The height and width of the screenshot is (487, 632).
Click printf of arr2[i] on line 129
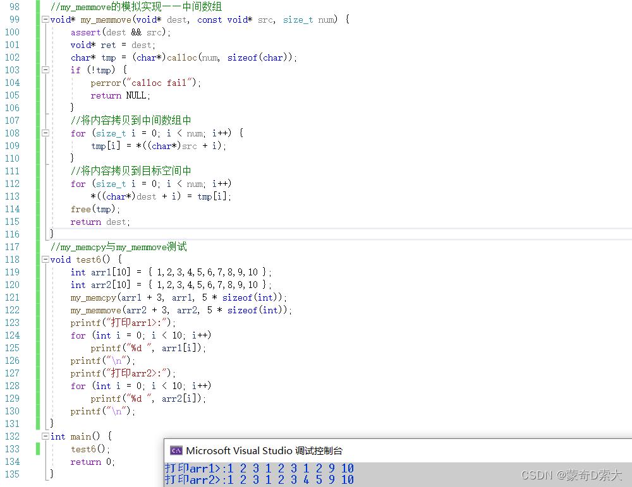point(148,399)
